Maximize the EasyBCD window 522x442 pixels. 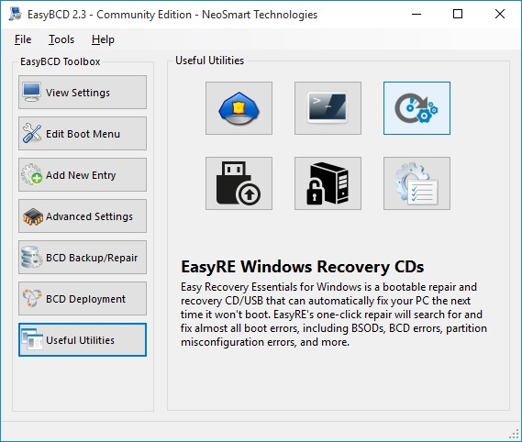[458, 14]
